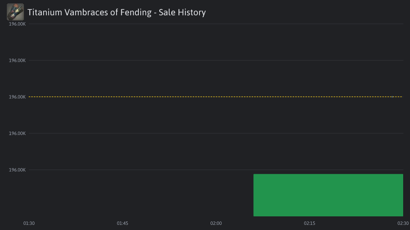This screenshot has width=410, height=230.
Task: Click the 02:30 time axis label
Action: point(403,223)
